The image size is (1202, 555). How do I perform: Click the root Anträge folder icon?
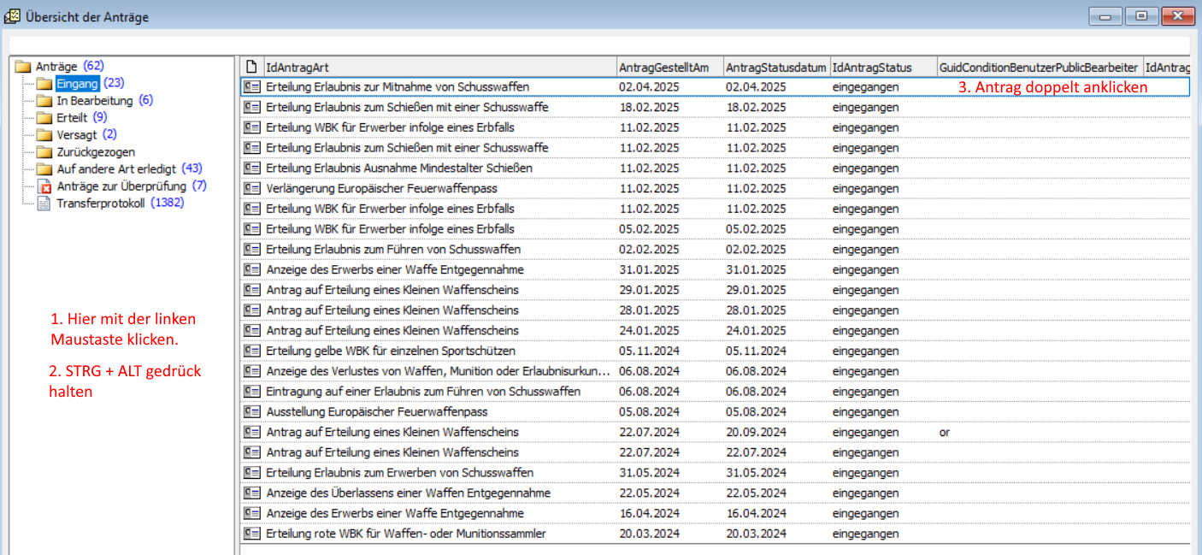(23, 67)
